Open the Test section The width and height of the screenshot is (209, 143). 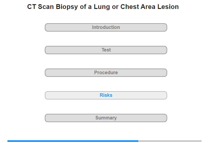click(106, 50)
